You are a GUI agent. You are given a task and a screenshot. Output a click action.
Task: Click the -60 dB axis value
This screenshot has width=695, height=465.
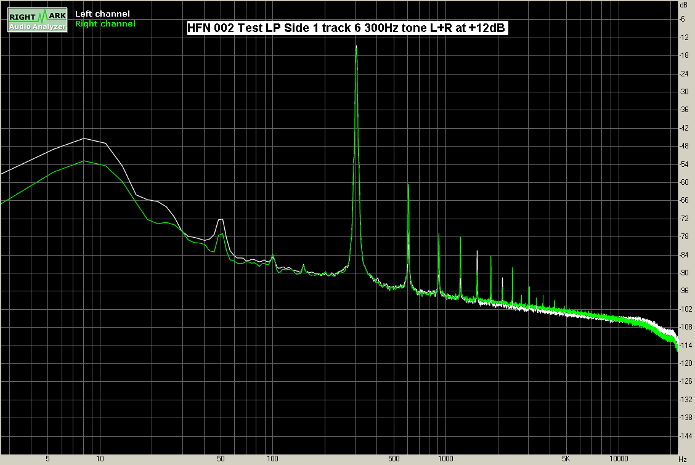[x=684, y=182]
